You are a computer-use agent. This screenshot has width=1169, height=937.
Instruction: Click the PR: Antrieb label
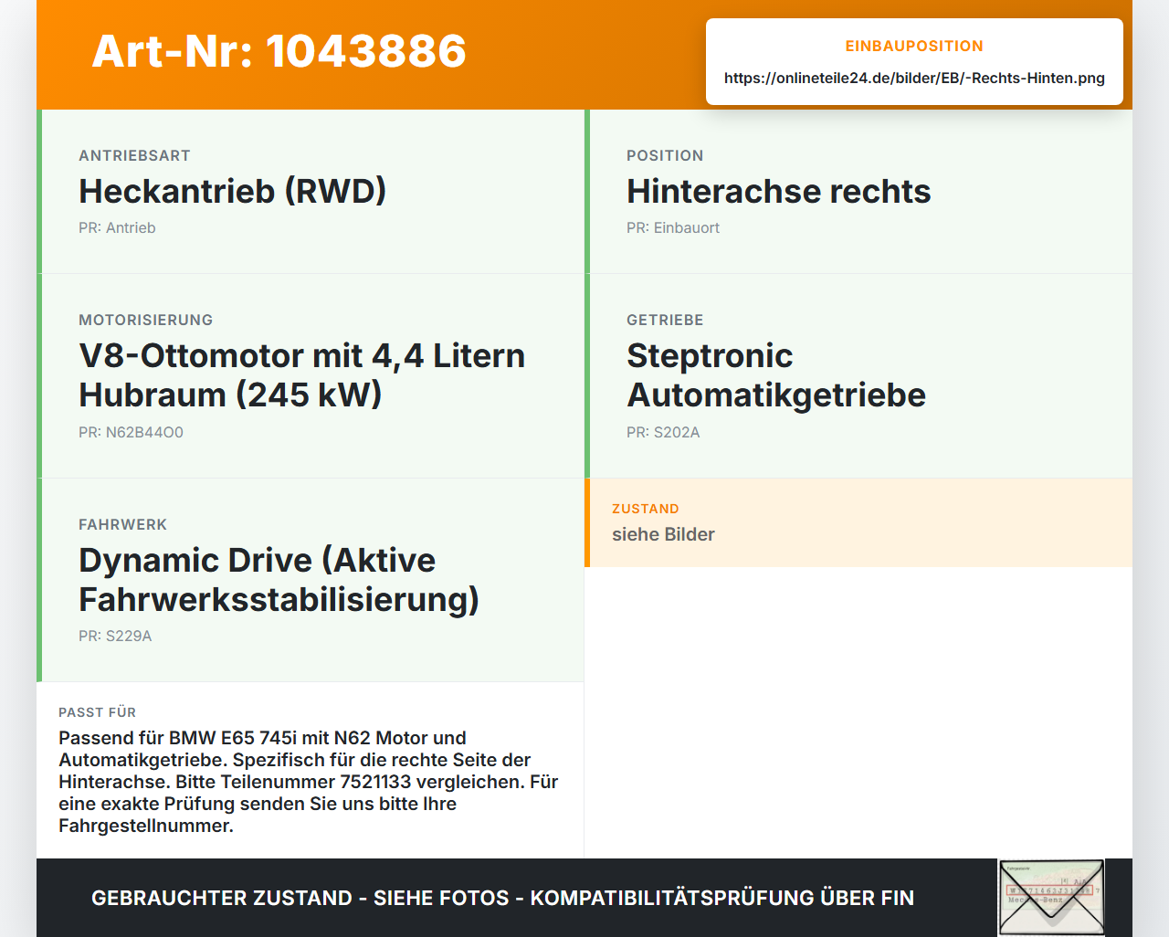tap(117, 227)
